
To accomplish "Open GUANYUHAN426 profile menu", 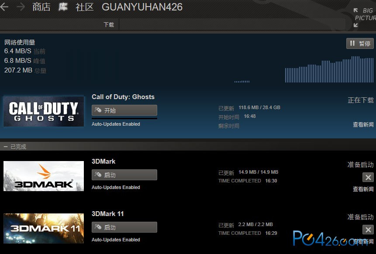I will [x=142, y=7].
